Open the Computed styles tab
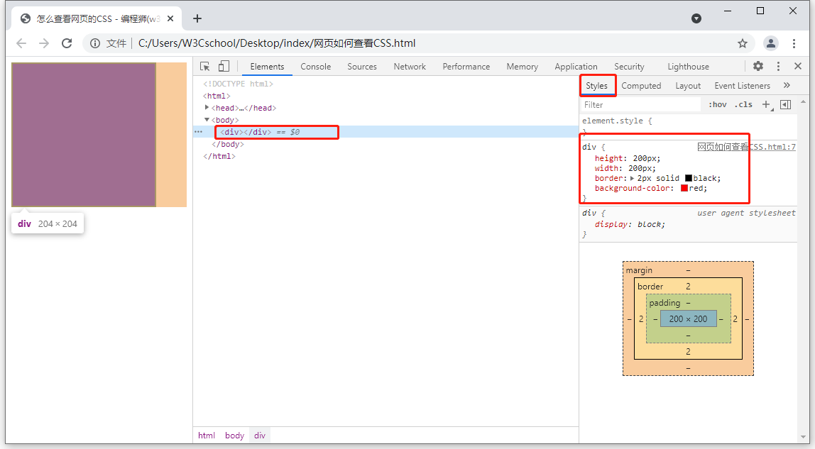 641,86
